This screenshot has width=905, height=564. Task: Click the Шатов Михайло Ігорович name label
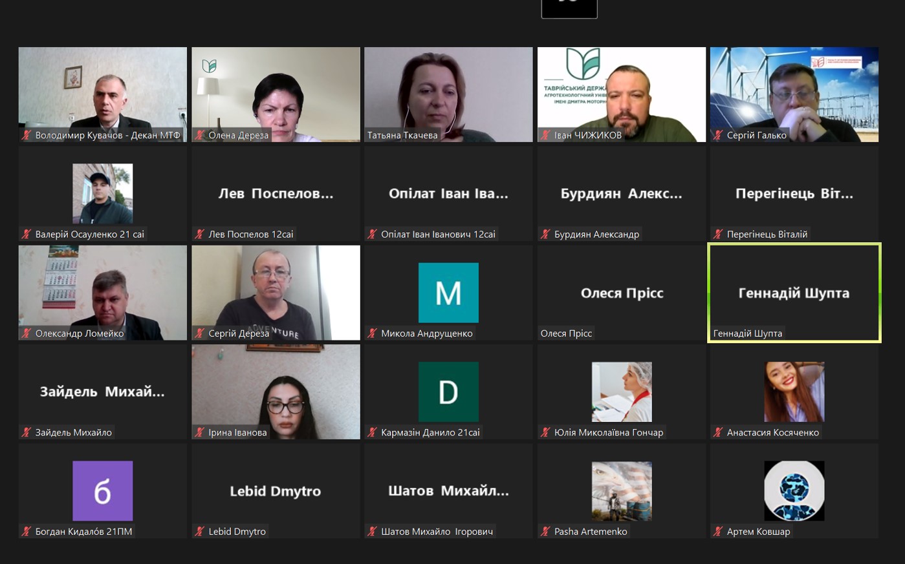[x=437, y=532]
